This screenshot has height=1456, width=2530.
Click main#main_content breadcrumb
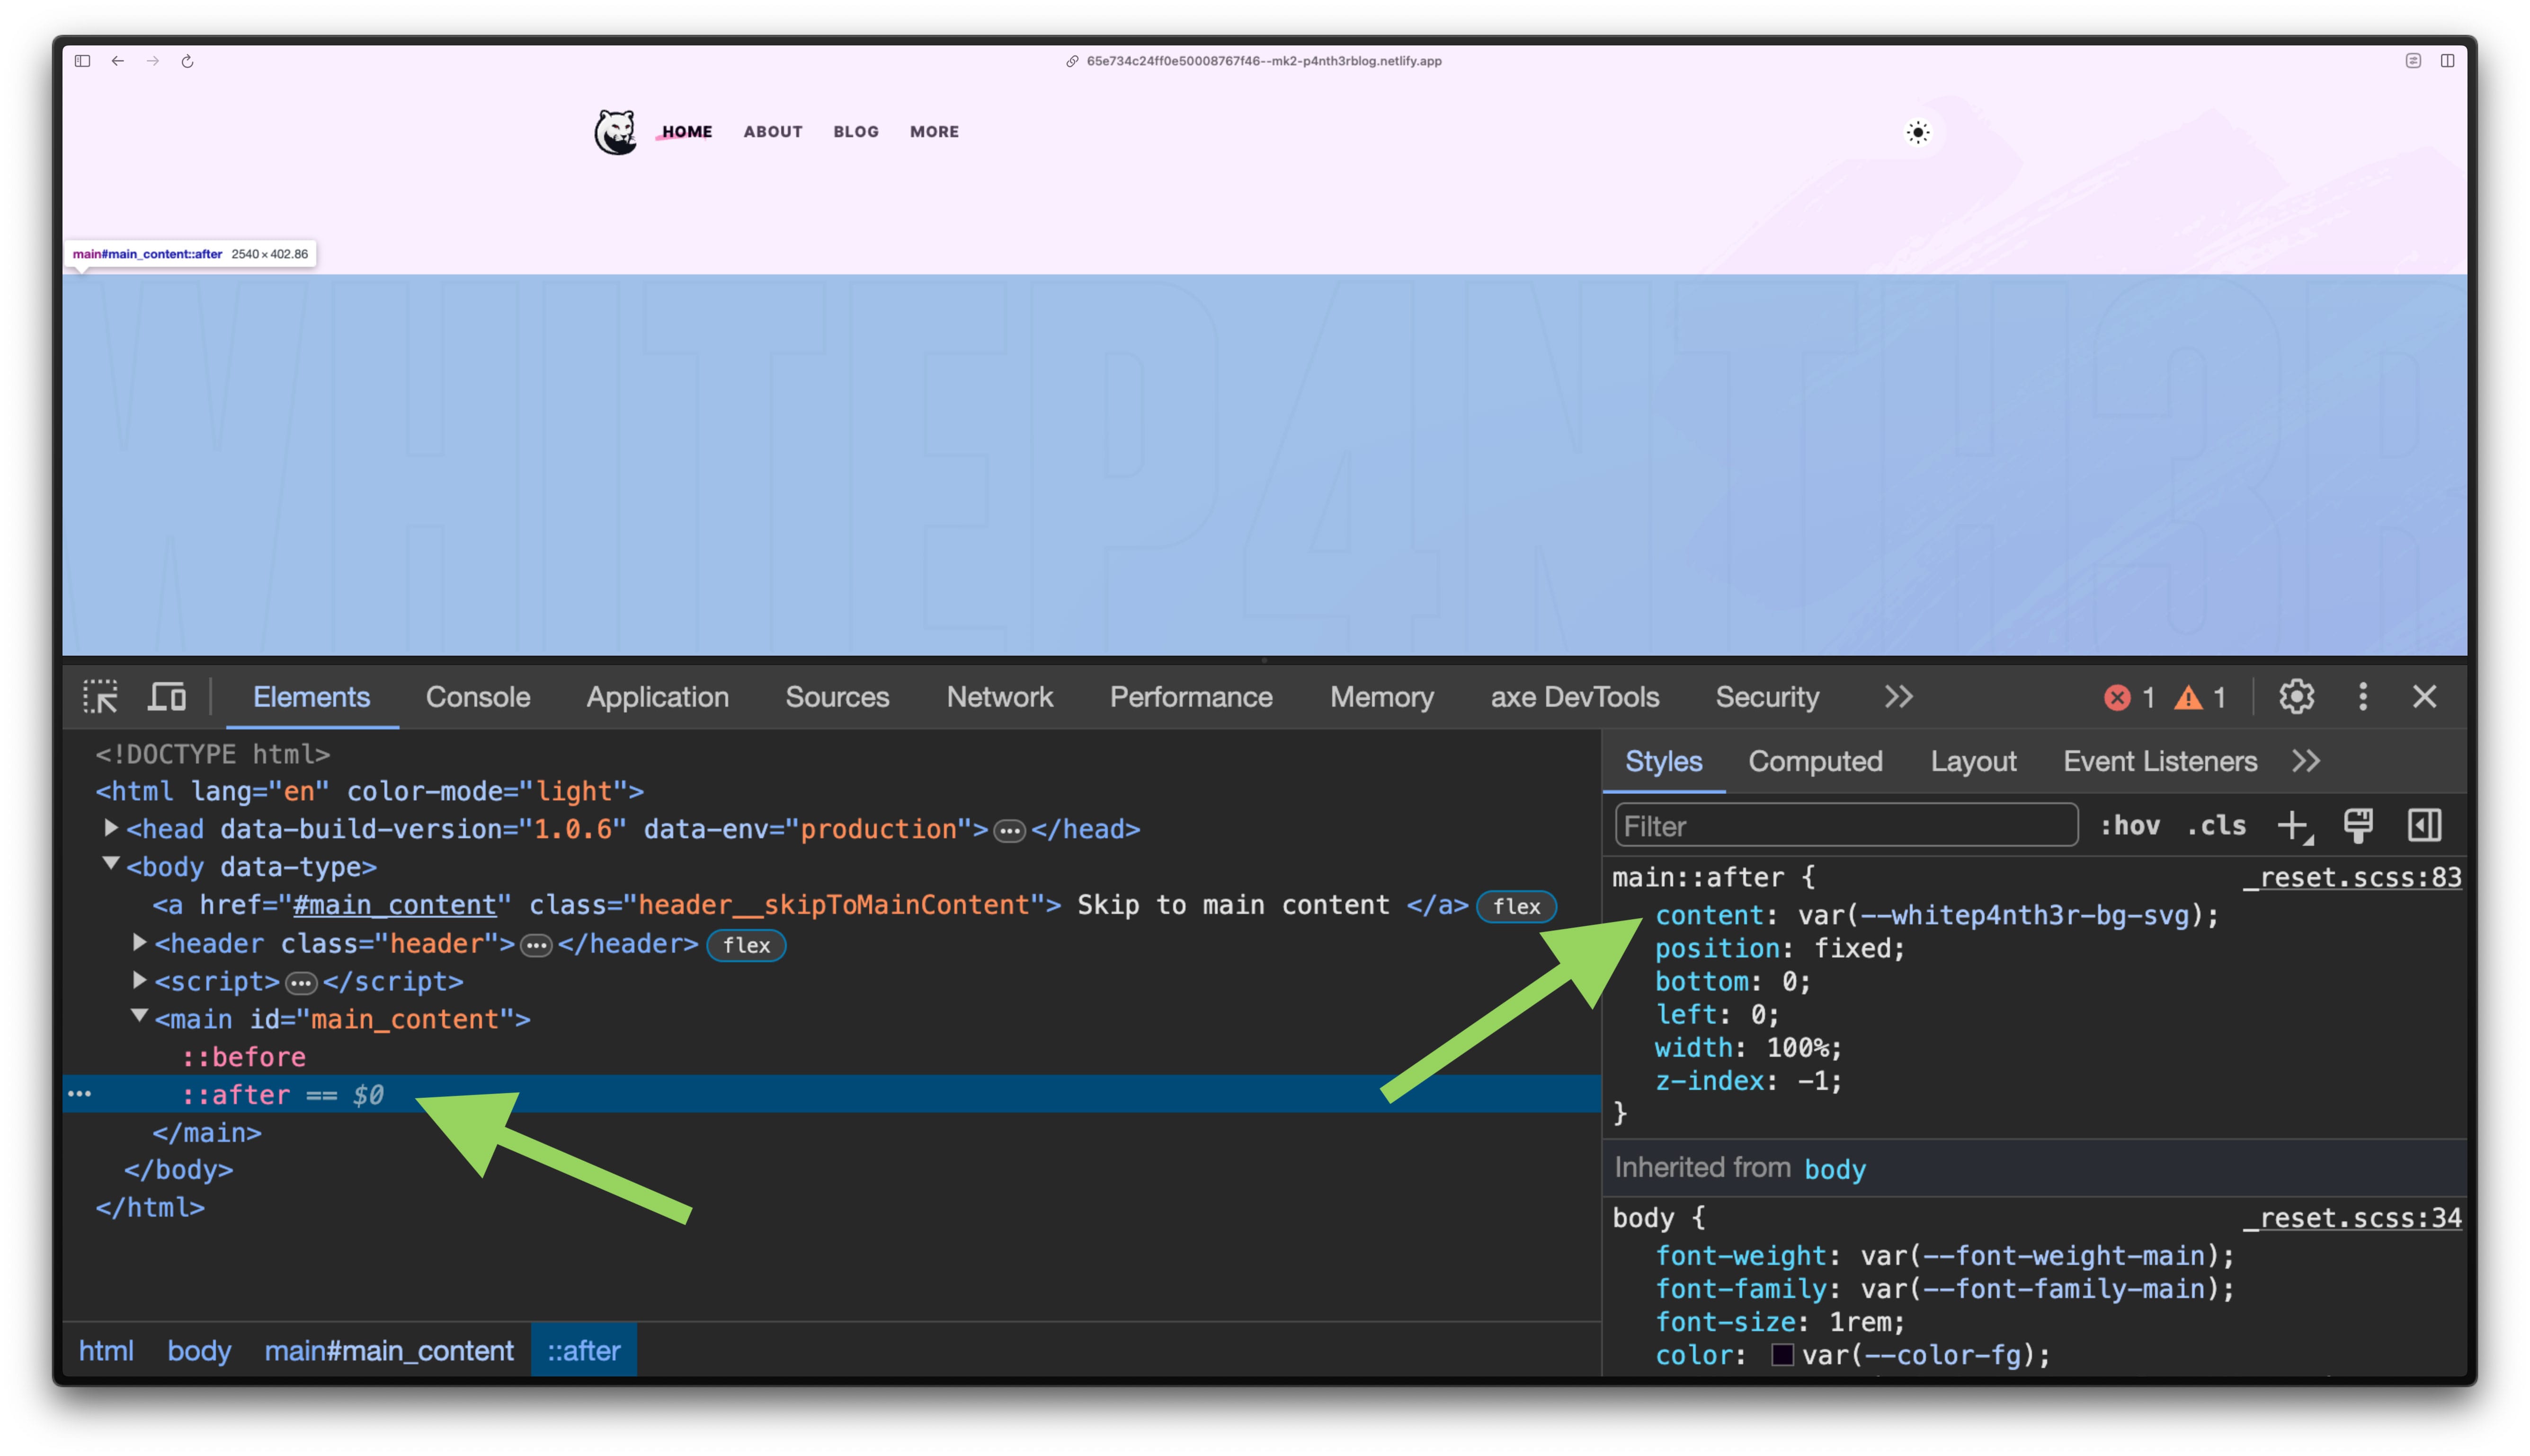point(389,1350)
